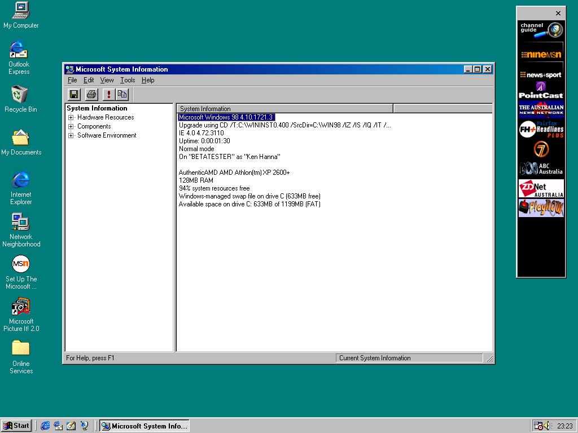Open the news+sport channel
The height and width of the screenshot is (433, 578).
(x=541, y=75)
